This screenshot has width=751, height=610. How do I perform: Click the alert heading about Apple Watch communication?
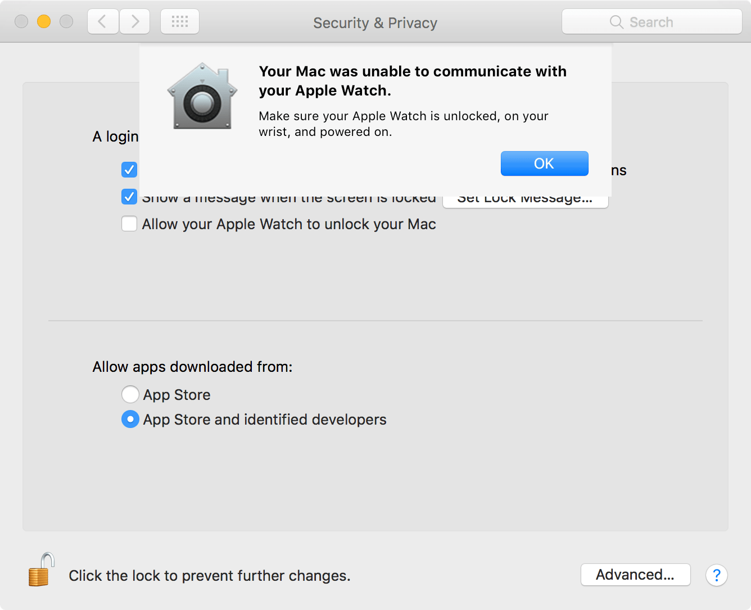[x=413, y=81]
